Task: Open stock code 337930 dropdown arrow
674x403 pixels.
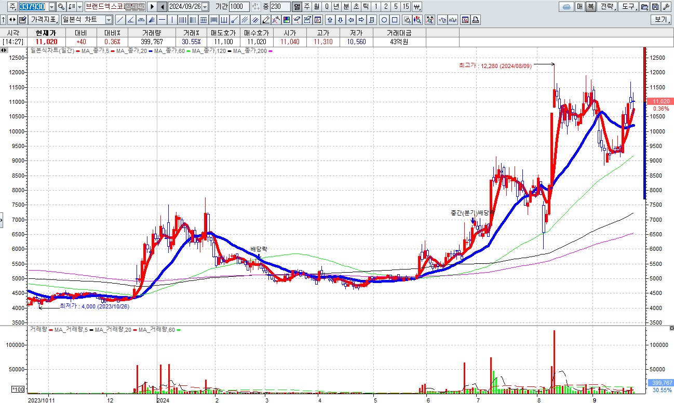Action: click(x=52, y=7)
